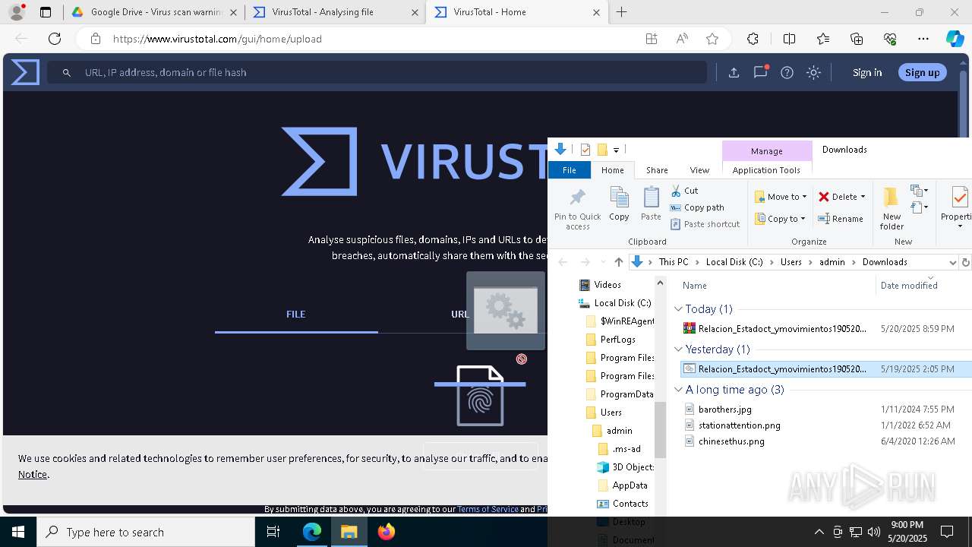This screenshot has width=972, height=547.
Task: Select PerfLogs folder in navigation tree
Action: (617, 340)
